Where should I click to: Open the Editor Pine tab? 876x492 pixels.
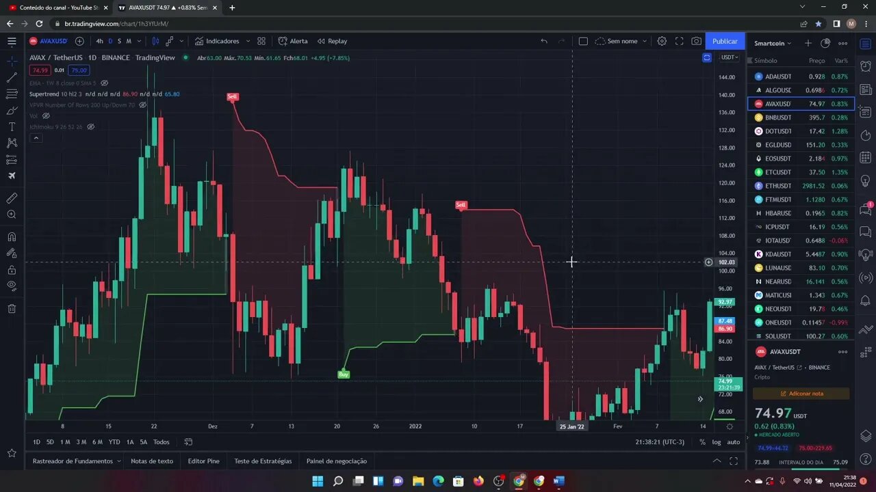click(x=204, y=461)
